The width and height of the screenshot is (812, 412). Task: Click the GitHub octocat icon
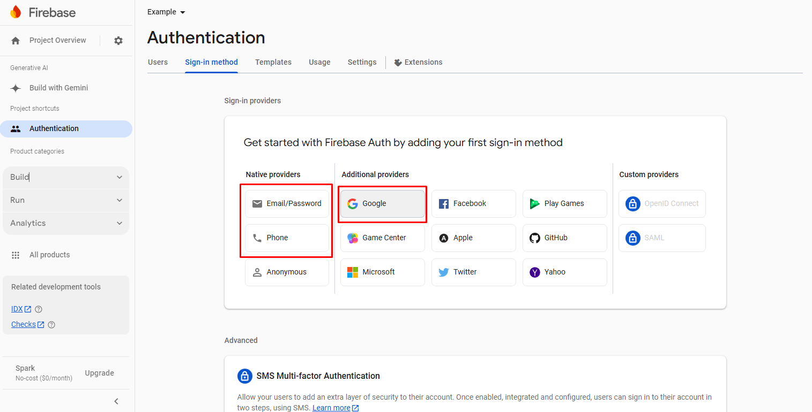(x=534, y=238)
